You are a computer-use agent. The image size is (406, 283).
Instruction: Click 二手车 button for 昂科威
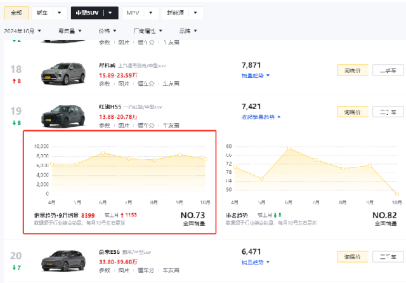tap(388, 70)
